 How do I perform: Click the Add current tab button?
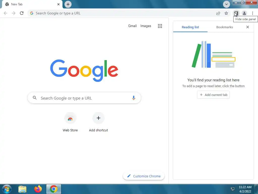pyautogui.click(x=213, y=95)
